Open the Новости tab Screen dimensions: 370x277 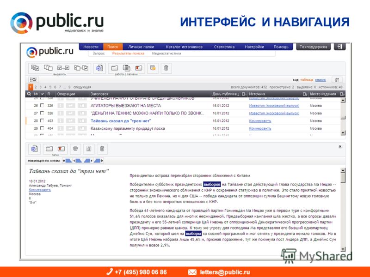click(x=91, y=47)
